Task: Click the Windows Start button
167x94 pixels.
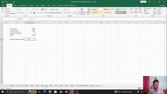Action: click(3, 92)
